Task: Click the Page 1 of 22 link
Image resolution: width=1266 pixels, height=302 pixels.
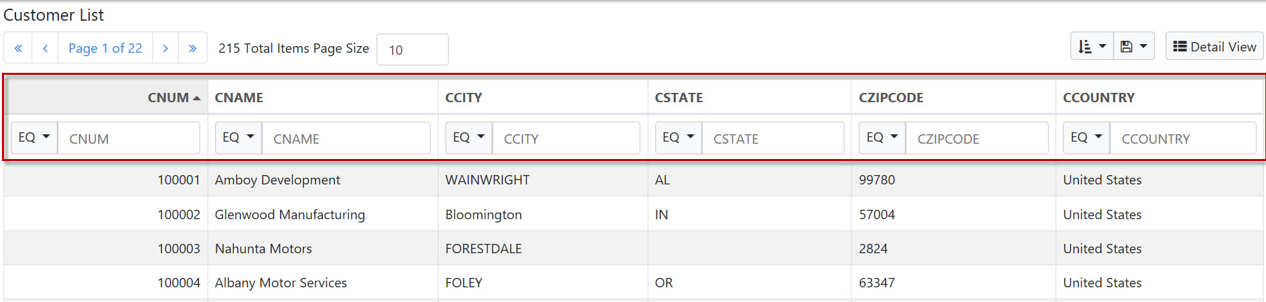Action: point(105,48)
